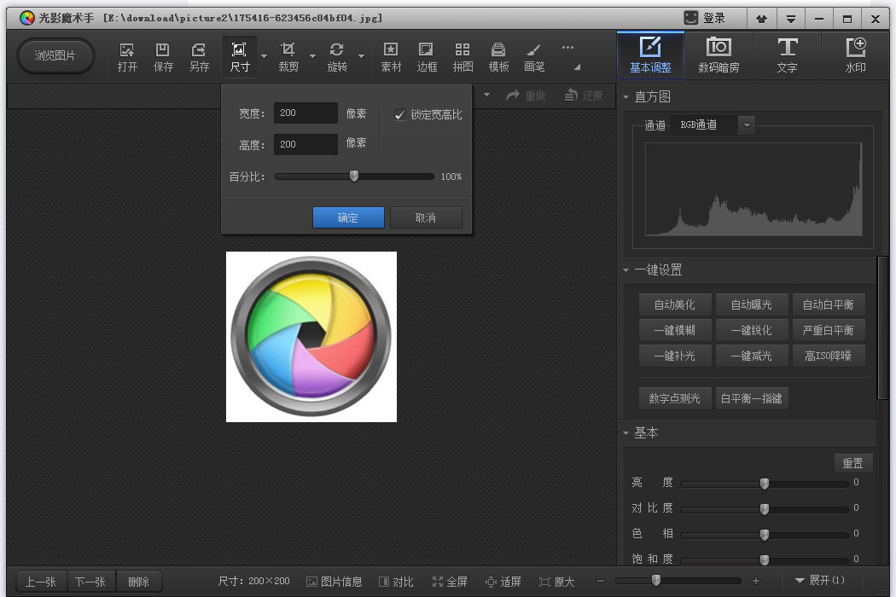Click the 自动美化 button
896x597 pixels.
675,304
